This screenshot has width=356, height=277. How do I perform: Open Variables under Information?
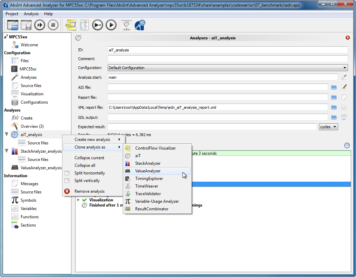pos(28,208)
